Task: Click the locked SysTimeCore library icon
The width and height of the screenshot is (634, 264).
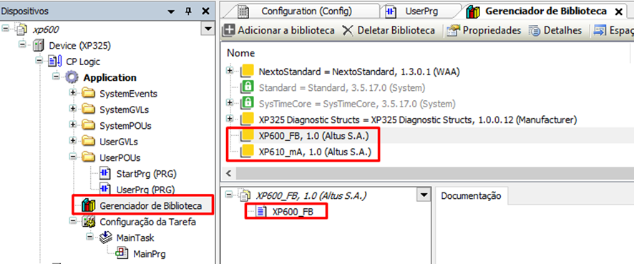Action: [246, 104]
